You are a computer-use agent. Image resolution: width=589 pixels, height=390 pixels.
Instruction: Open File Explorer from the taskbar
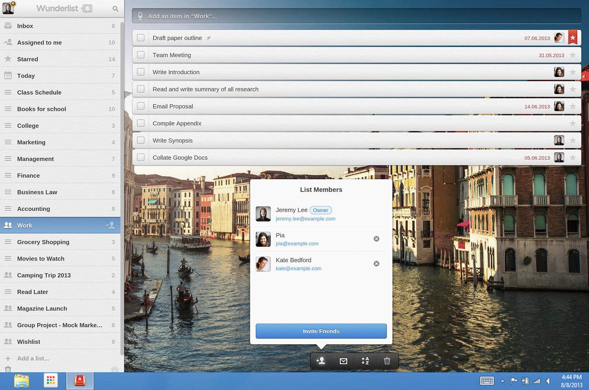(x=21, y=381)
